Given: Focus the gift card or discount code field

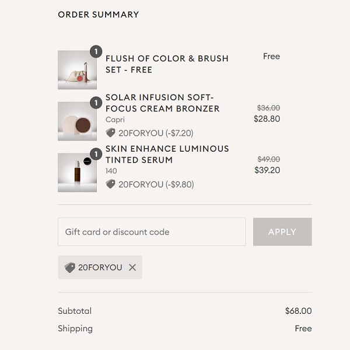Looking at the screenshot, I should 152,232.
